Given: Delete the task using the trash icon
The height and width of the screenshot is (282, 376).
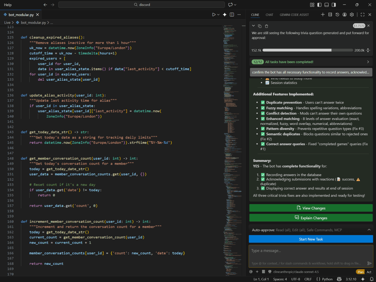Looking at the screenshot, I should coord(266,26).
